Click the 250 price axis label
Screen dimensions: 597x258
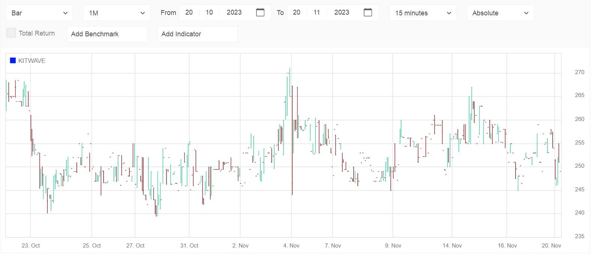pyautogui.click(x=580, y=166)
